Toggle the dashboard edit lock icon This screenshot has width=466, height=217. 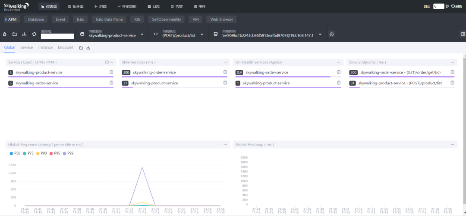[x=5, y=34]
